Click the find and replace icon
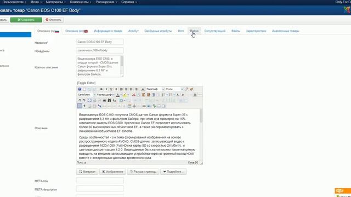This screenshot has height=197, width=351. point(114,100)
